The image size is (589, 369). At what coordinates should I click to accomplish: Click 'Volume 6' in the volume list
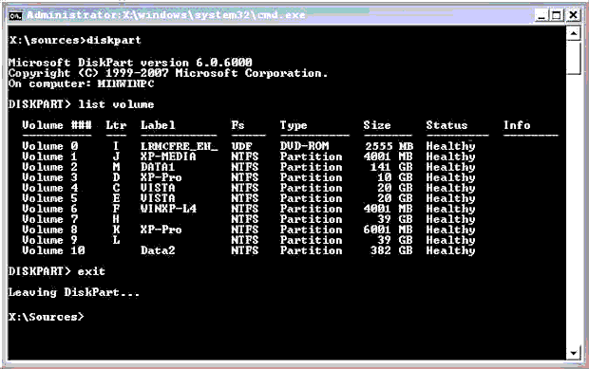pos(50,209)
